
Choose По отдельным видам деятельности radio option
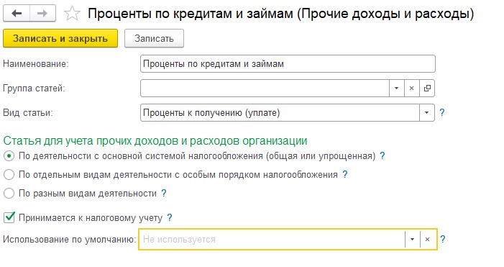[9, 175]
